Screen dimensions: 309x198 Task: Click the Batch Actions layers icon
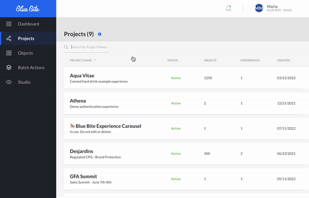pyautogui.click(x=9, y=68)
